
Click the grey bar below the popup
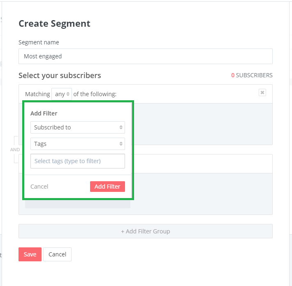coord(78,204)
